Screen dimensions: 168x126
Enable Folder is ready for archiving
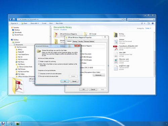(39, 61)
